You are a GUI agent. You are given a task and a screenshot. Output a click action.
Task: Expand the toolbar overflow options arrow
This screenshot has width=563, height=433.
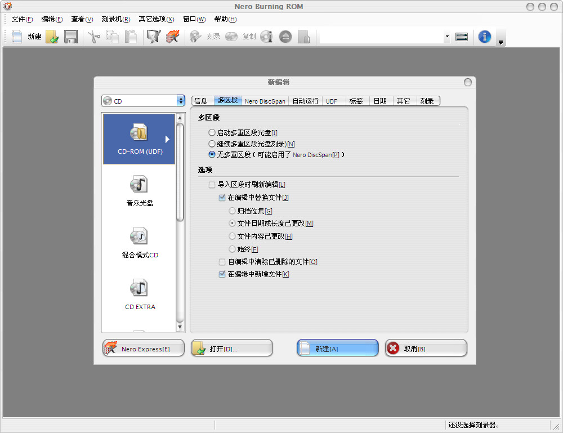500,42
